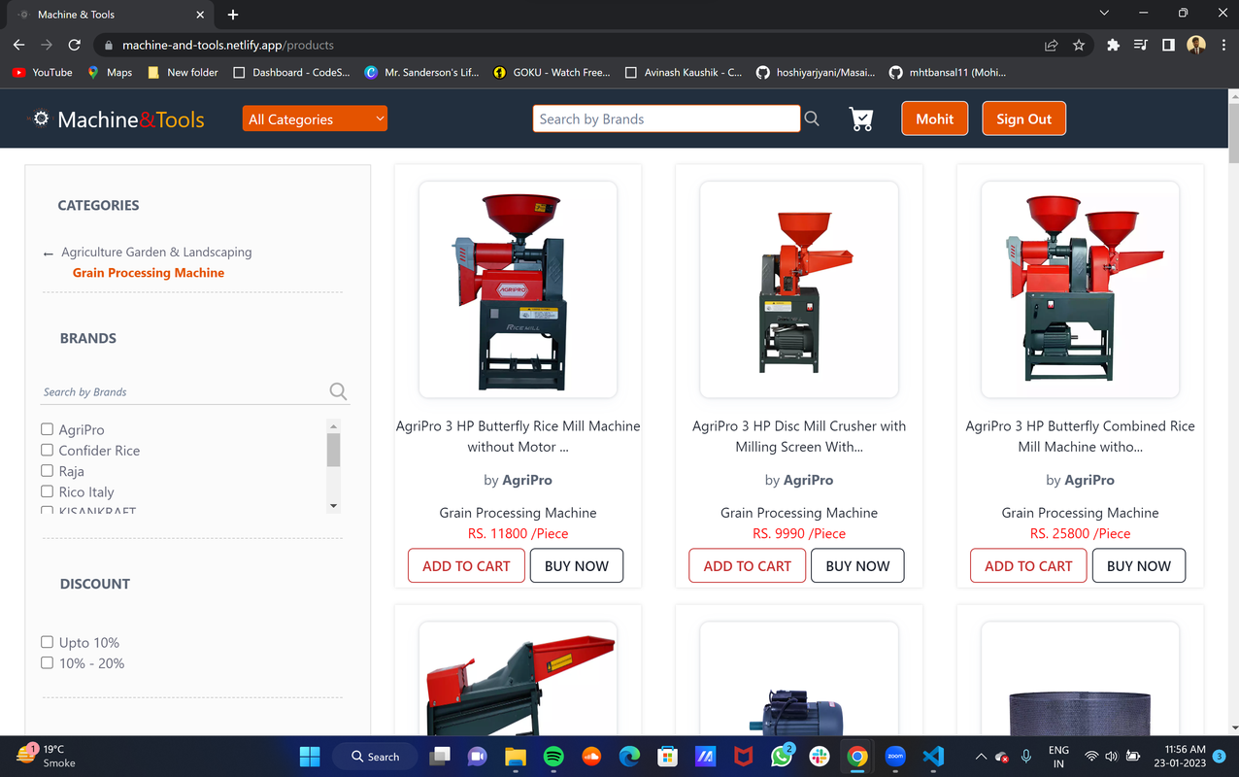The height and width of the screenshot is (777, 1239).
Task: Open File Explorer from the taskbar
Action: pos(515,757)
